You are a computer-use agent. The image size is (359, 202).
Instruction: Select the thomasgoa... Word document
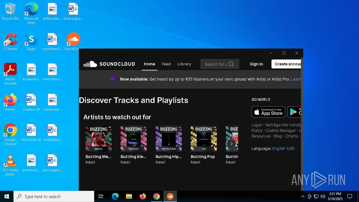(x=73, y=12)
